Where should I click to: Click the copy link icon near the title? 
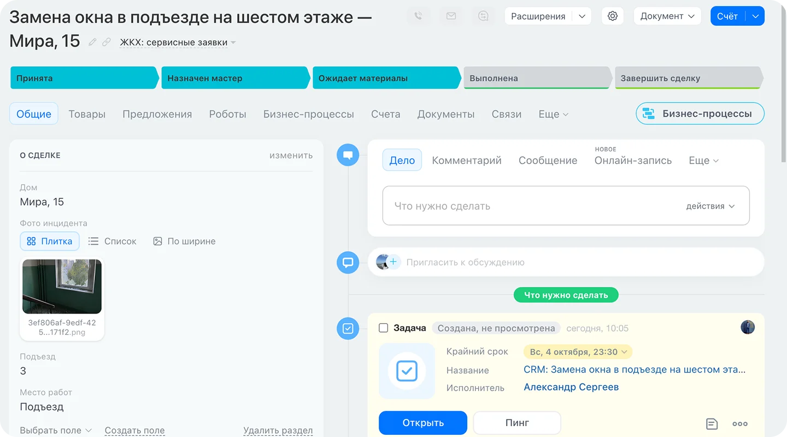[107, 42]
